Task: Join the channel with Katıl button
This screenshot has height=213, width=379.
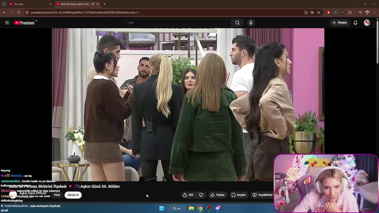Action: tap(57, 195)
